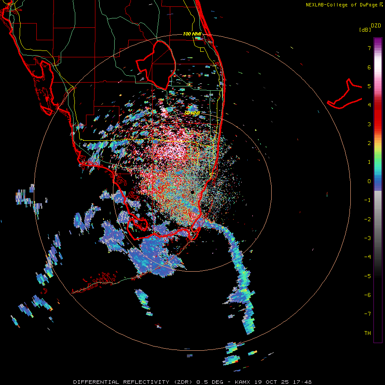Screen dimensions: 385x385
Task: Click the -4 value on the color scale
Action: tap(367, 257)
